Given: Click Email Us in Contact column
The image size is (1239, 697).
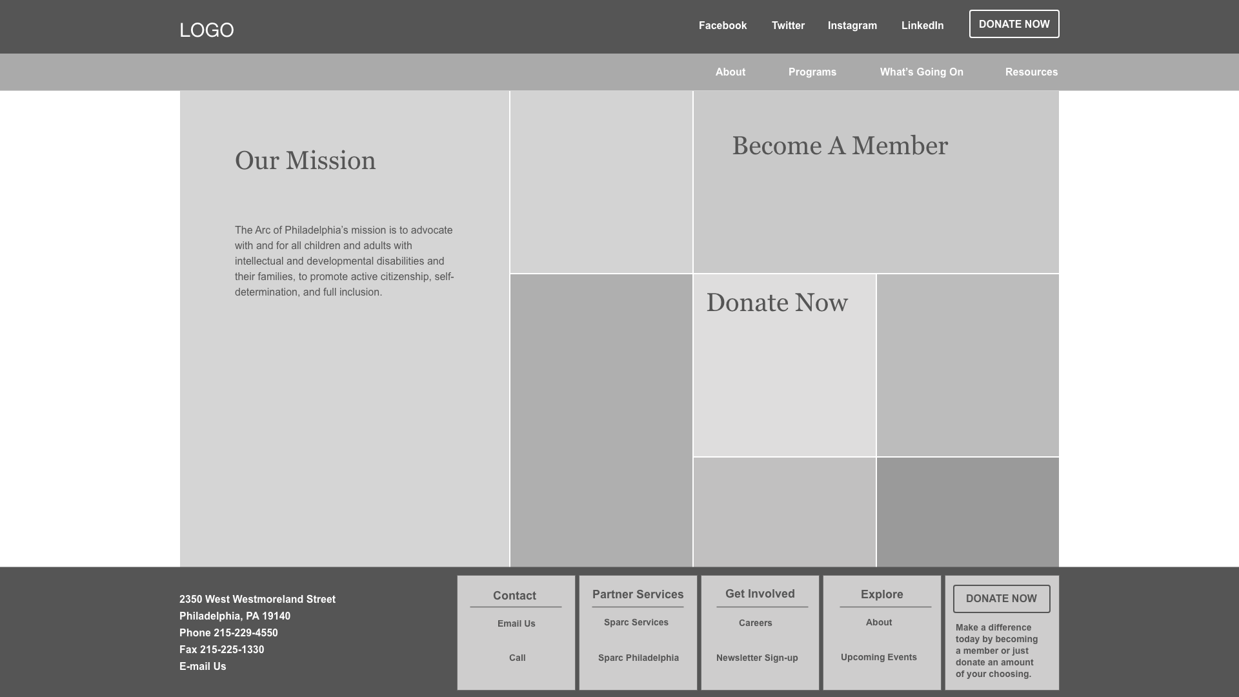Looking at the screenshot, I should [x=516, y=624].
